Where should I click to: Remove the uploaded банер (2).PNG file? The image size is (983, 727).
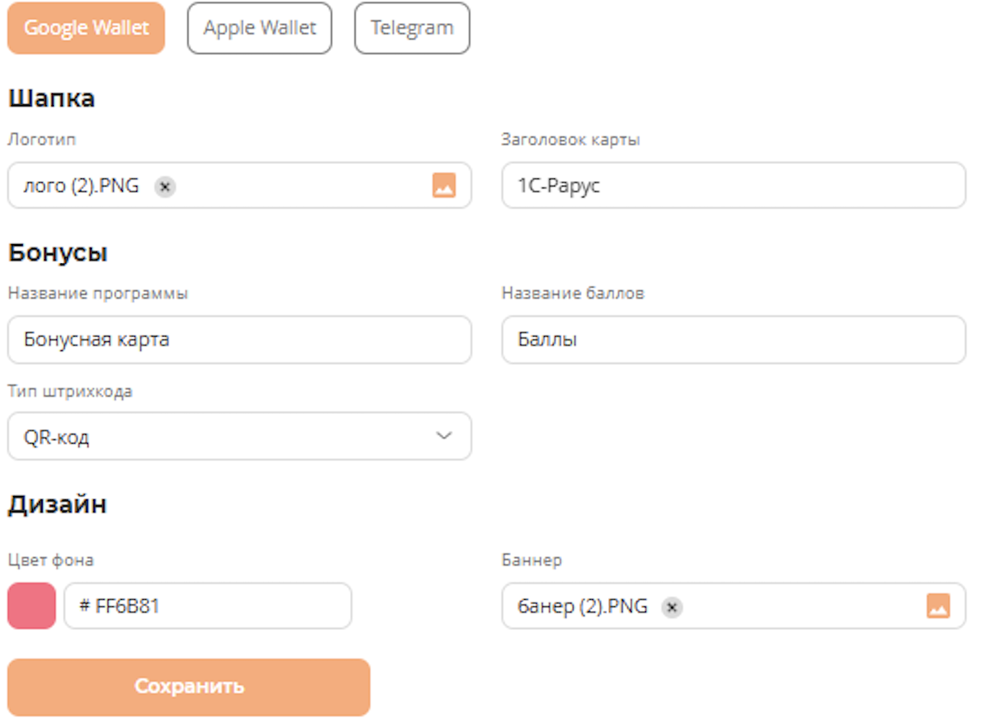pos(672,608)
